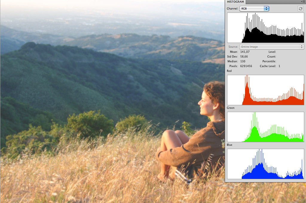
Task: Click the Green channel histogram graph
Action: [266, 127]
